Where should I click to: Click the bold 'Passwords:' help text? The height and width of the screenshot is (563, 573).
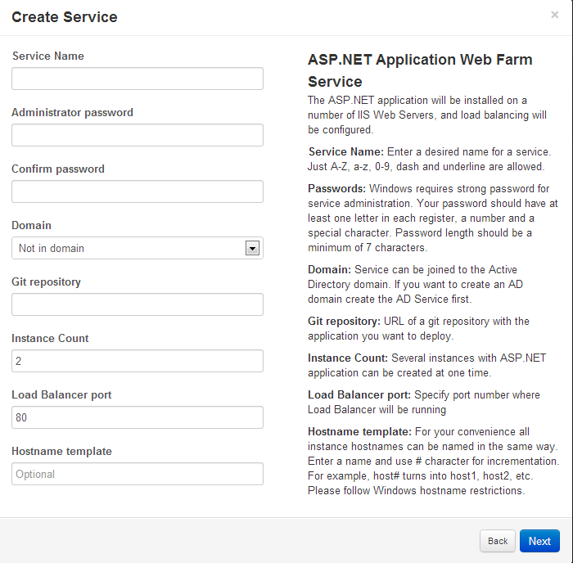point(336,188)
